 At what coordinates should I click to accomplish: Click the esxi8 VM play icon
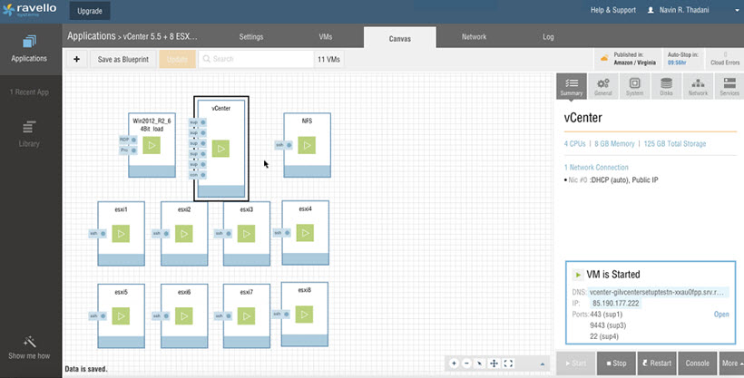[304, 315]
